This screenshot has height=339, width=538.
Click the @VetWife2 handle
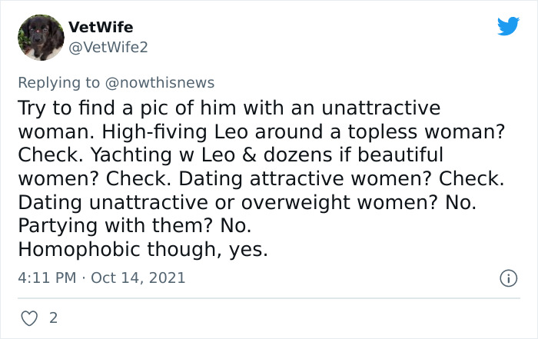[108, 48]
